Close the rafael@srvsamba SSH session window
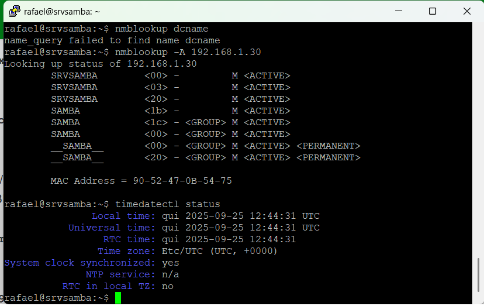Screen dimensions: 484x306 click(465, 11)
